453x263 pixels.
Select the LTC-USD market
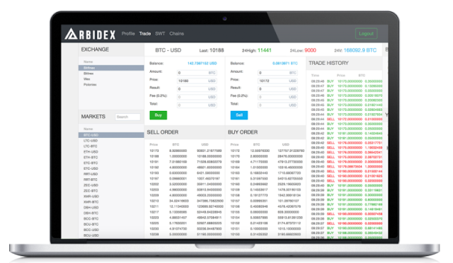point(111,141)
